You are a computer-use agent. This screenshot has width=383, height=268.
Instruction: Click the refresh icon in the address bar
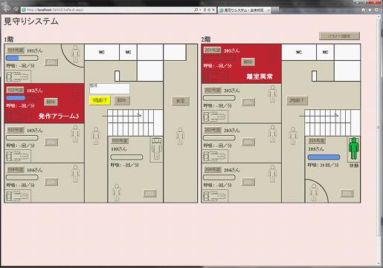tap(209, 10)
